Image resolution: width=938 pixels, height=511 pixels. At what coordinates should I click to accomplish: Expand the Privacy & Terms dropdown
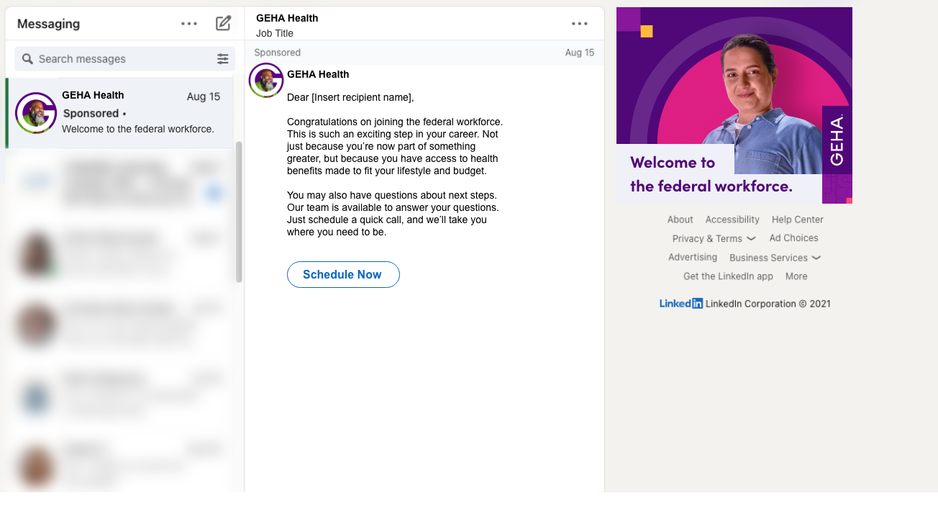[x=714, y=239]
